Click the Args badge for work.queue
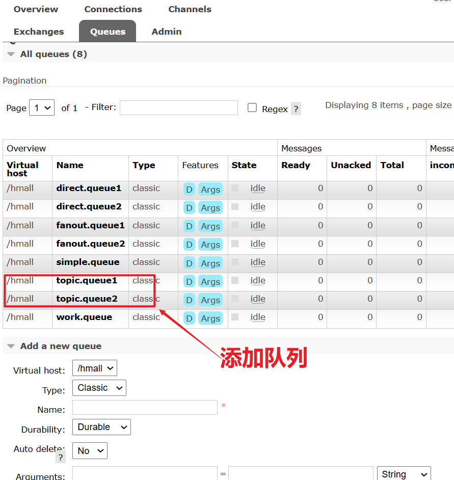454x480 pixels. (x=210, y=318)
